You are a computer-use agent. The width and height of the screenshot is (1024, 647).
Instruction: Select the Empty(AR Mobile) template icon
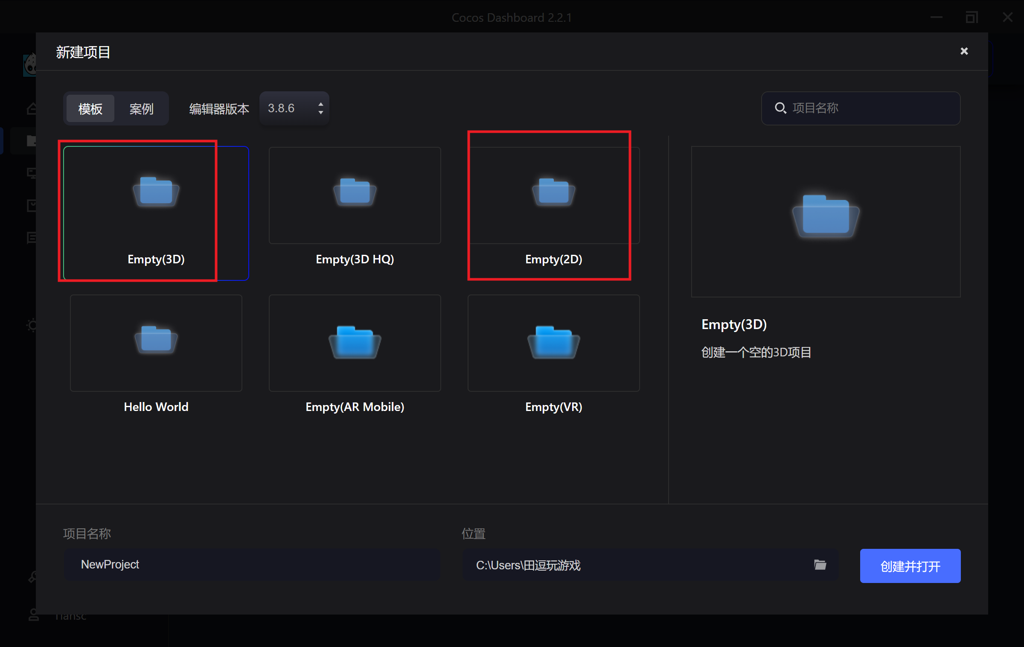pos(355,342)
